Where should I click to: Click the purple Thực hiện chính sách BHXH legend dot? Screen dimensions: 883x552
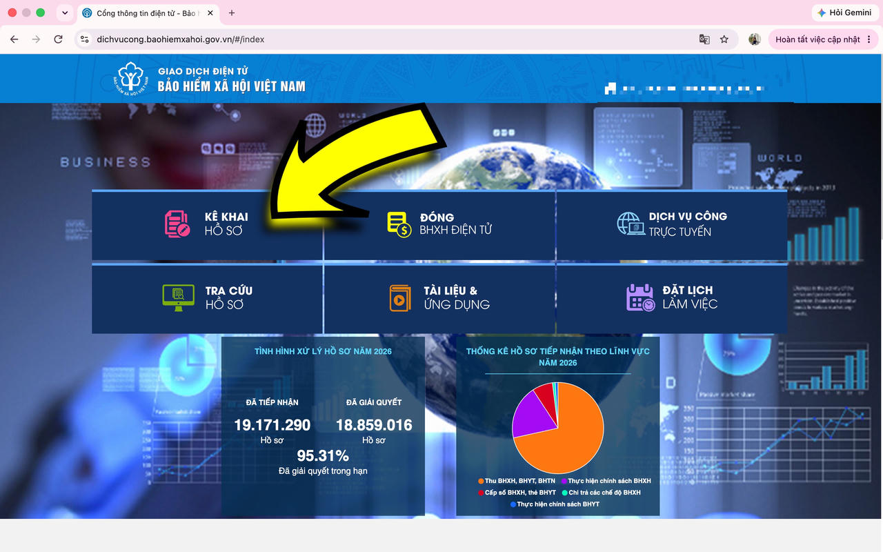pos(564,481)
